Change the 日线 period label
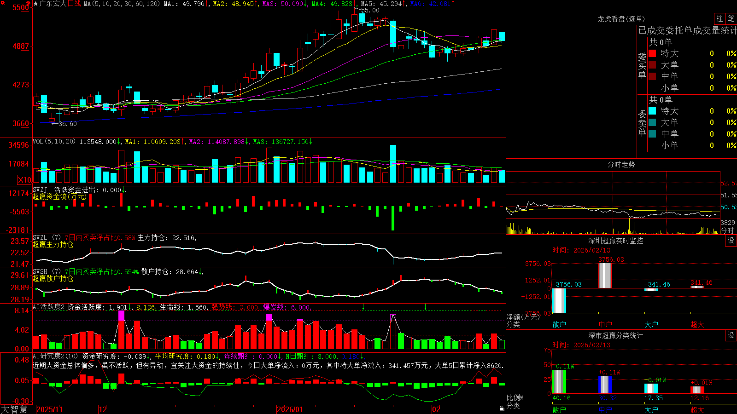Screen dimensions: 737x414 (x=74, y=4)
